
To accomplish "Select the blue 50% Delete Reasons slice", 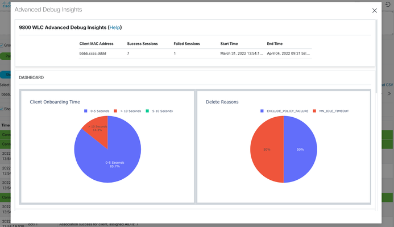I will (x=300, y=149).
